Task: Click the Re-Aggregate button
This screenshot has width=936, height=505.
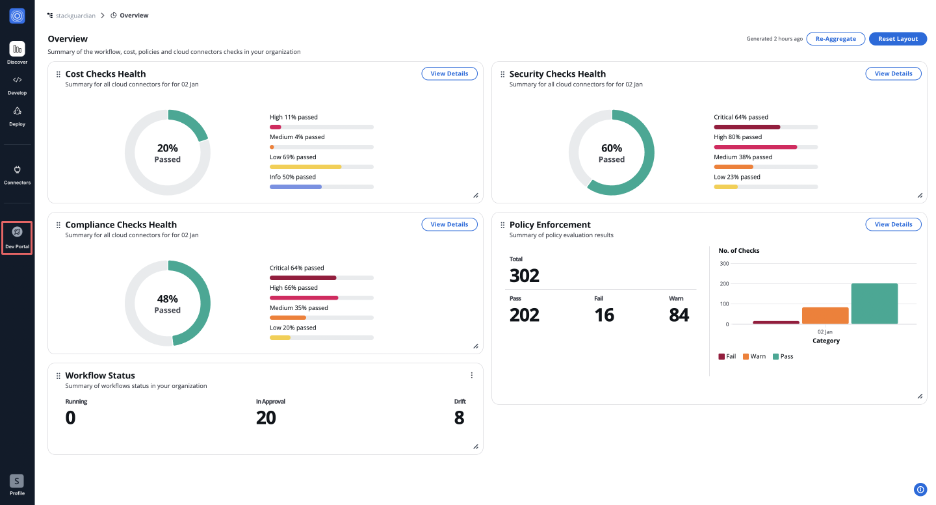Action: tap(835, 38)
